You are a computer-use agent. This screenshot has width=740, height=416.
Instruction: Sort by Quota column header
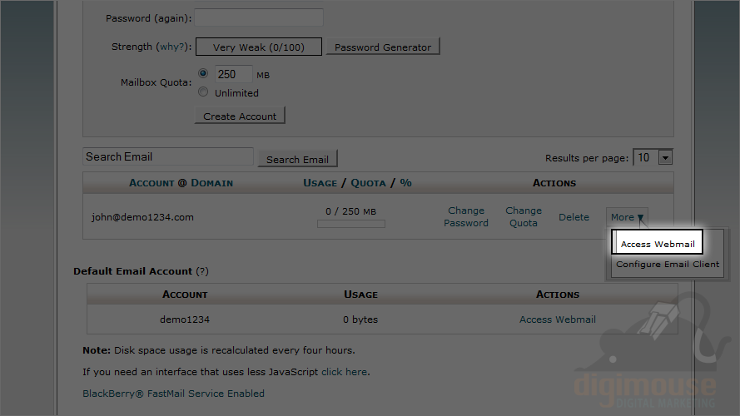coord(368,183)
